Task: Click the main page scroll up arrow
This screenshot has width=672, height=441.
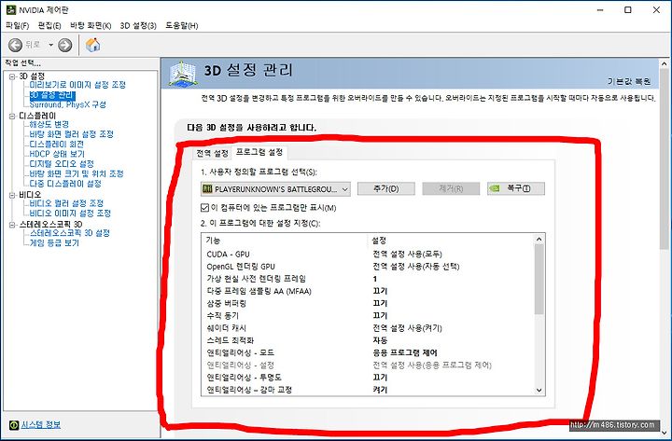Action: coord(664,63)
